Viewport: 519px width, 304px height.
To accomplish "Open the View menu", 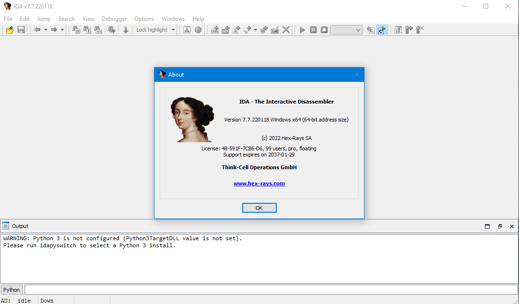I will pos(88,19).
